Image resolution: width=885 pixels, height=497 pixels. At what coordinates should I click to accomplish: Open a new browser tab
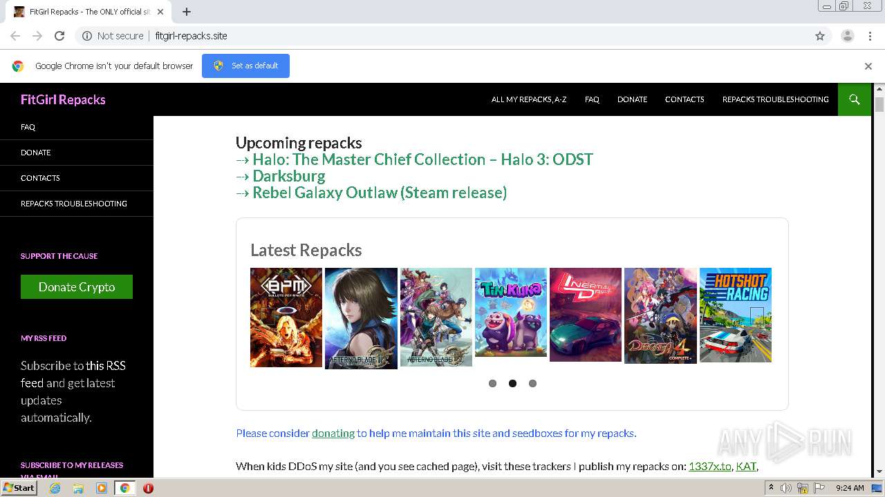187,12
